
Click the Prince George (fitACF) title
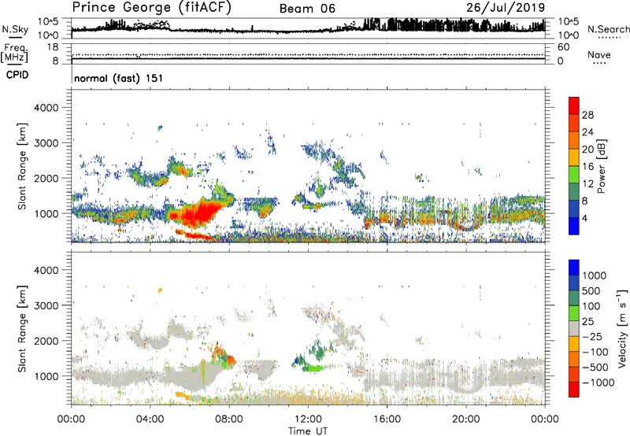tap(151, 7)
